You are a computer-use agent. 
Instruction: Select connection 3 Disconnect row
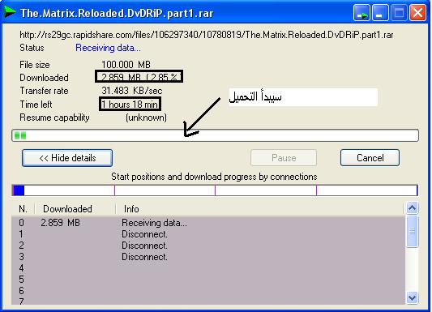pyautogui.click(x=208, y=257)
